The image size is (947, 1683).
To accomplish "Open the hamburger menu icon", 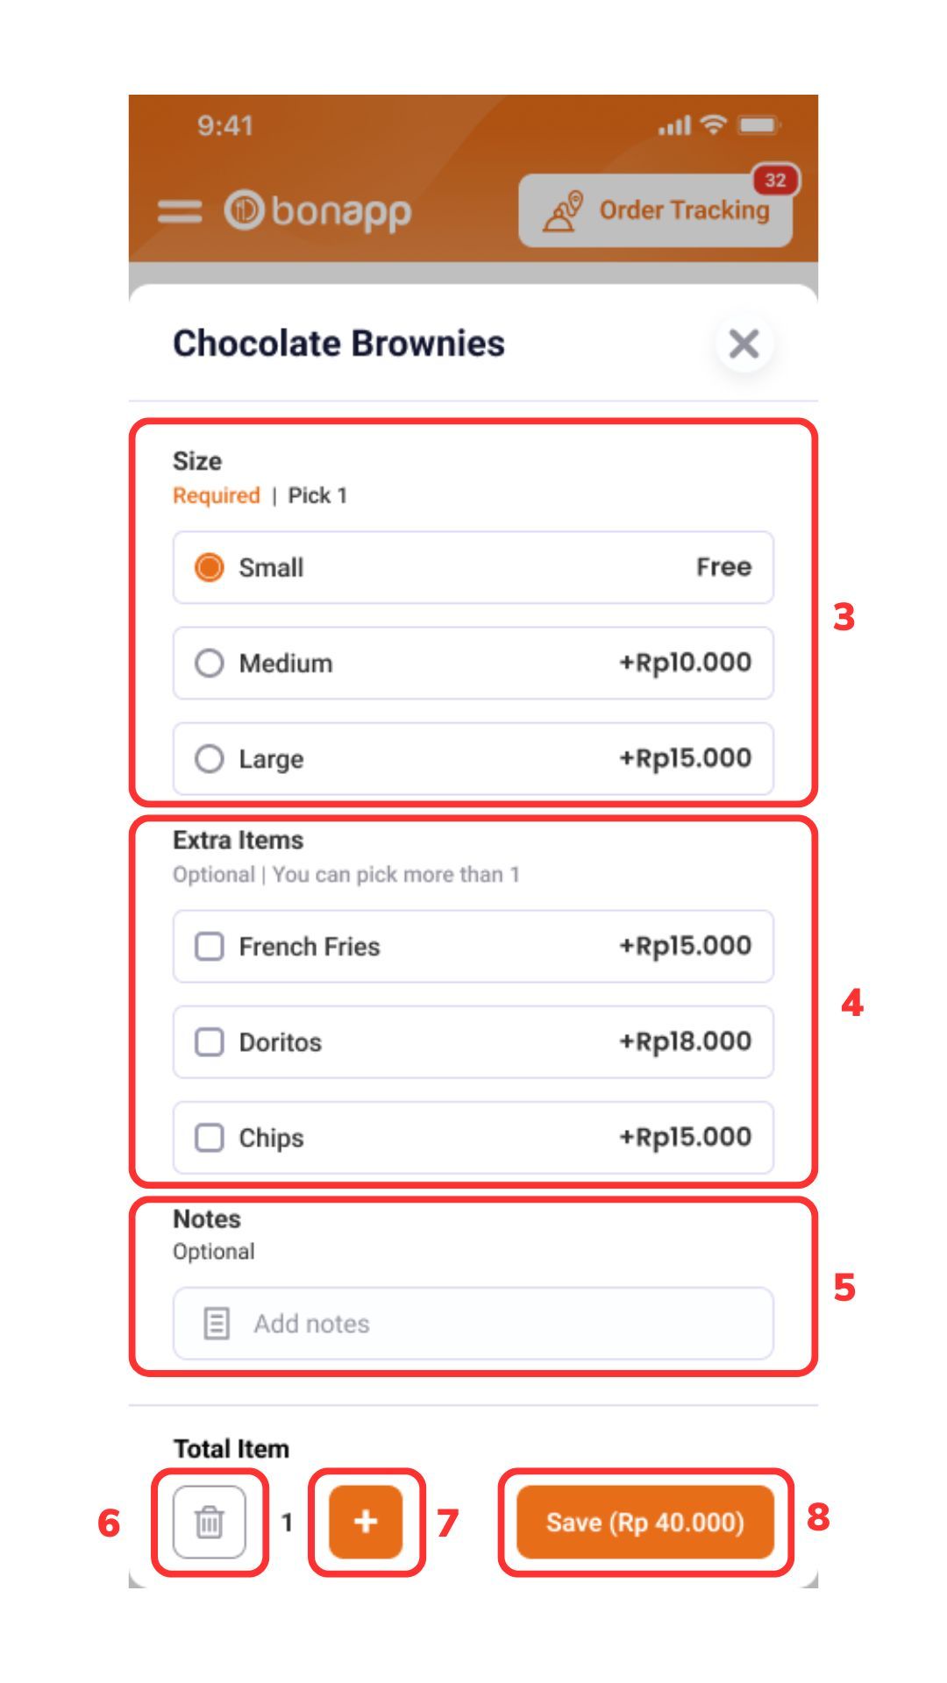I will 180,211.
